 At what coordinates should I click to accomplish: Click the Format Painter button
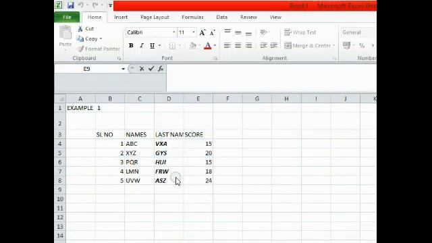(99, 49)
